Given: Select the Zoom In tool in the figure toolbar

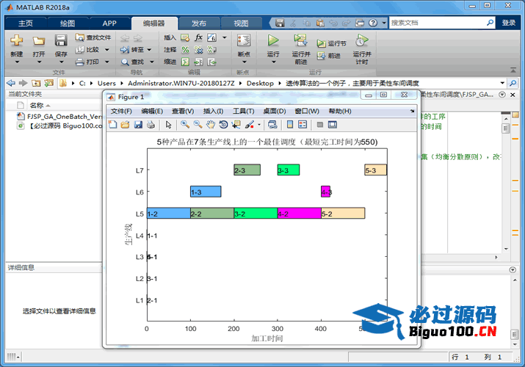Looking at the screenshot, I should click(x=185, y=125).
